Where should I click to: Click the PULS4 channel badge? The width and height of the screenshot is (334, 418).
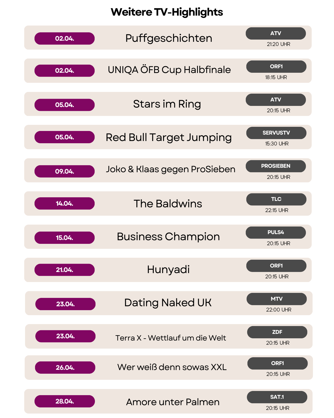(x=276, y=232)
